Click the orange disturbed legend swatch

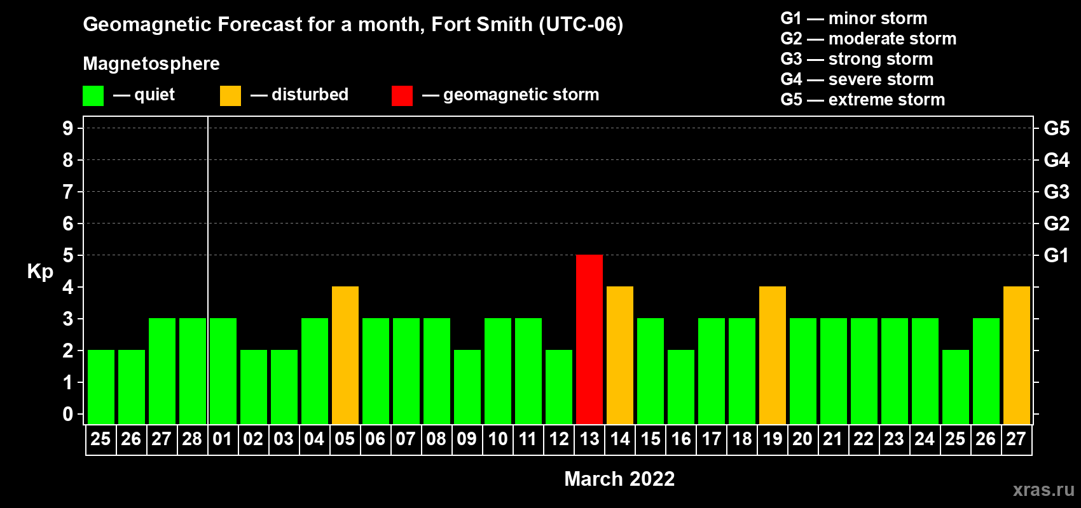[230, 96]
